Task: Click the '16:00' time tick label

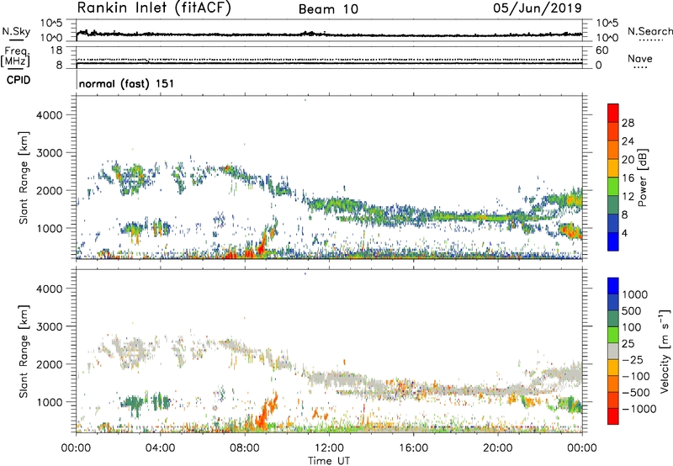Action: [x=413, y=448]
